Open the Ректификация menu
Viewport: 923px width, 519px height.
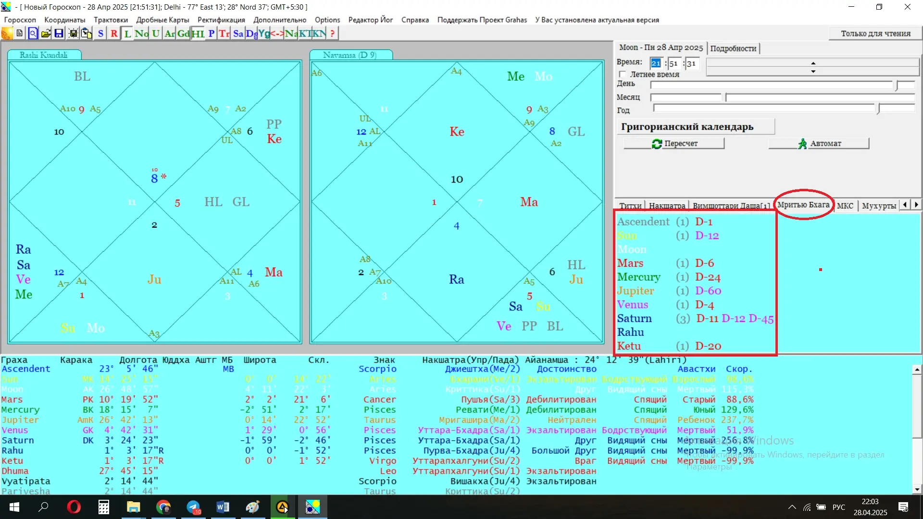(221, 20)
